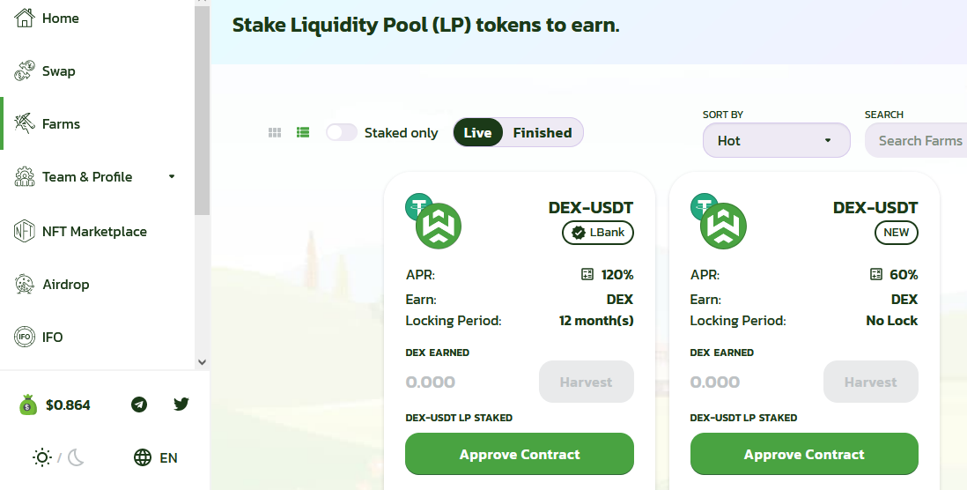Image resolution: width=967 pixels, height=490 pixels.
Task: Go to Swap in sidebar
Action: click(x=59, y=71)
